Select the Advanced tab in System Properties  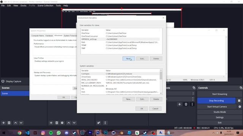[x=58, y=36]
